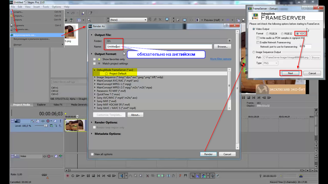Click the Zoom Tool icon at timeline bottom-right corner
The image size is (328, 184).
click(x=316, y=170)
